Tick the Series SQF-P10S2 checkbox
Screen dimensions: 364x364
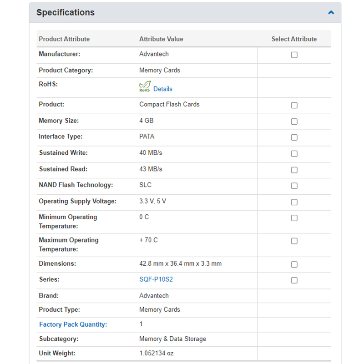click(294, 280)
